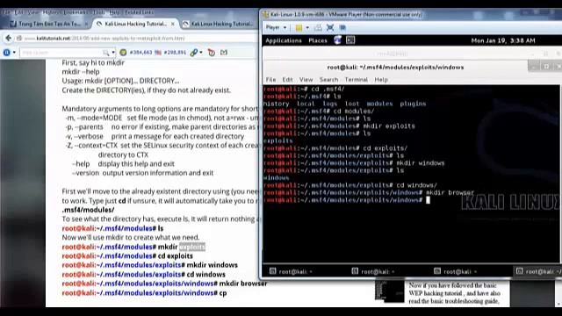Click terminal cursor at the last prompt
Viewport: 562px width, 316px height.
coord(428,200)
